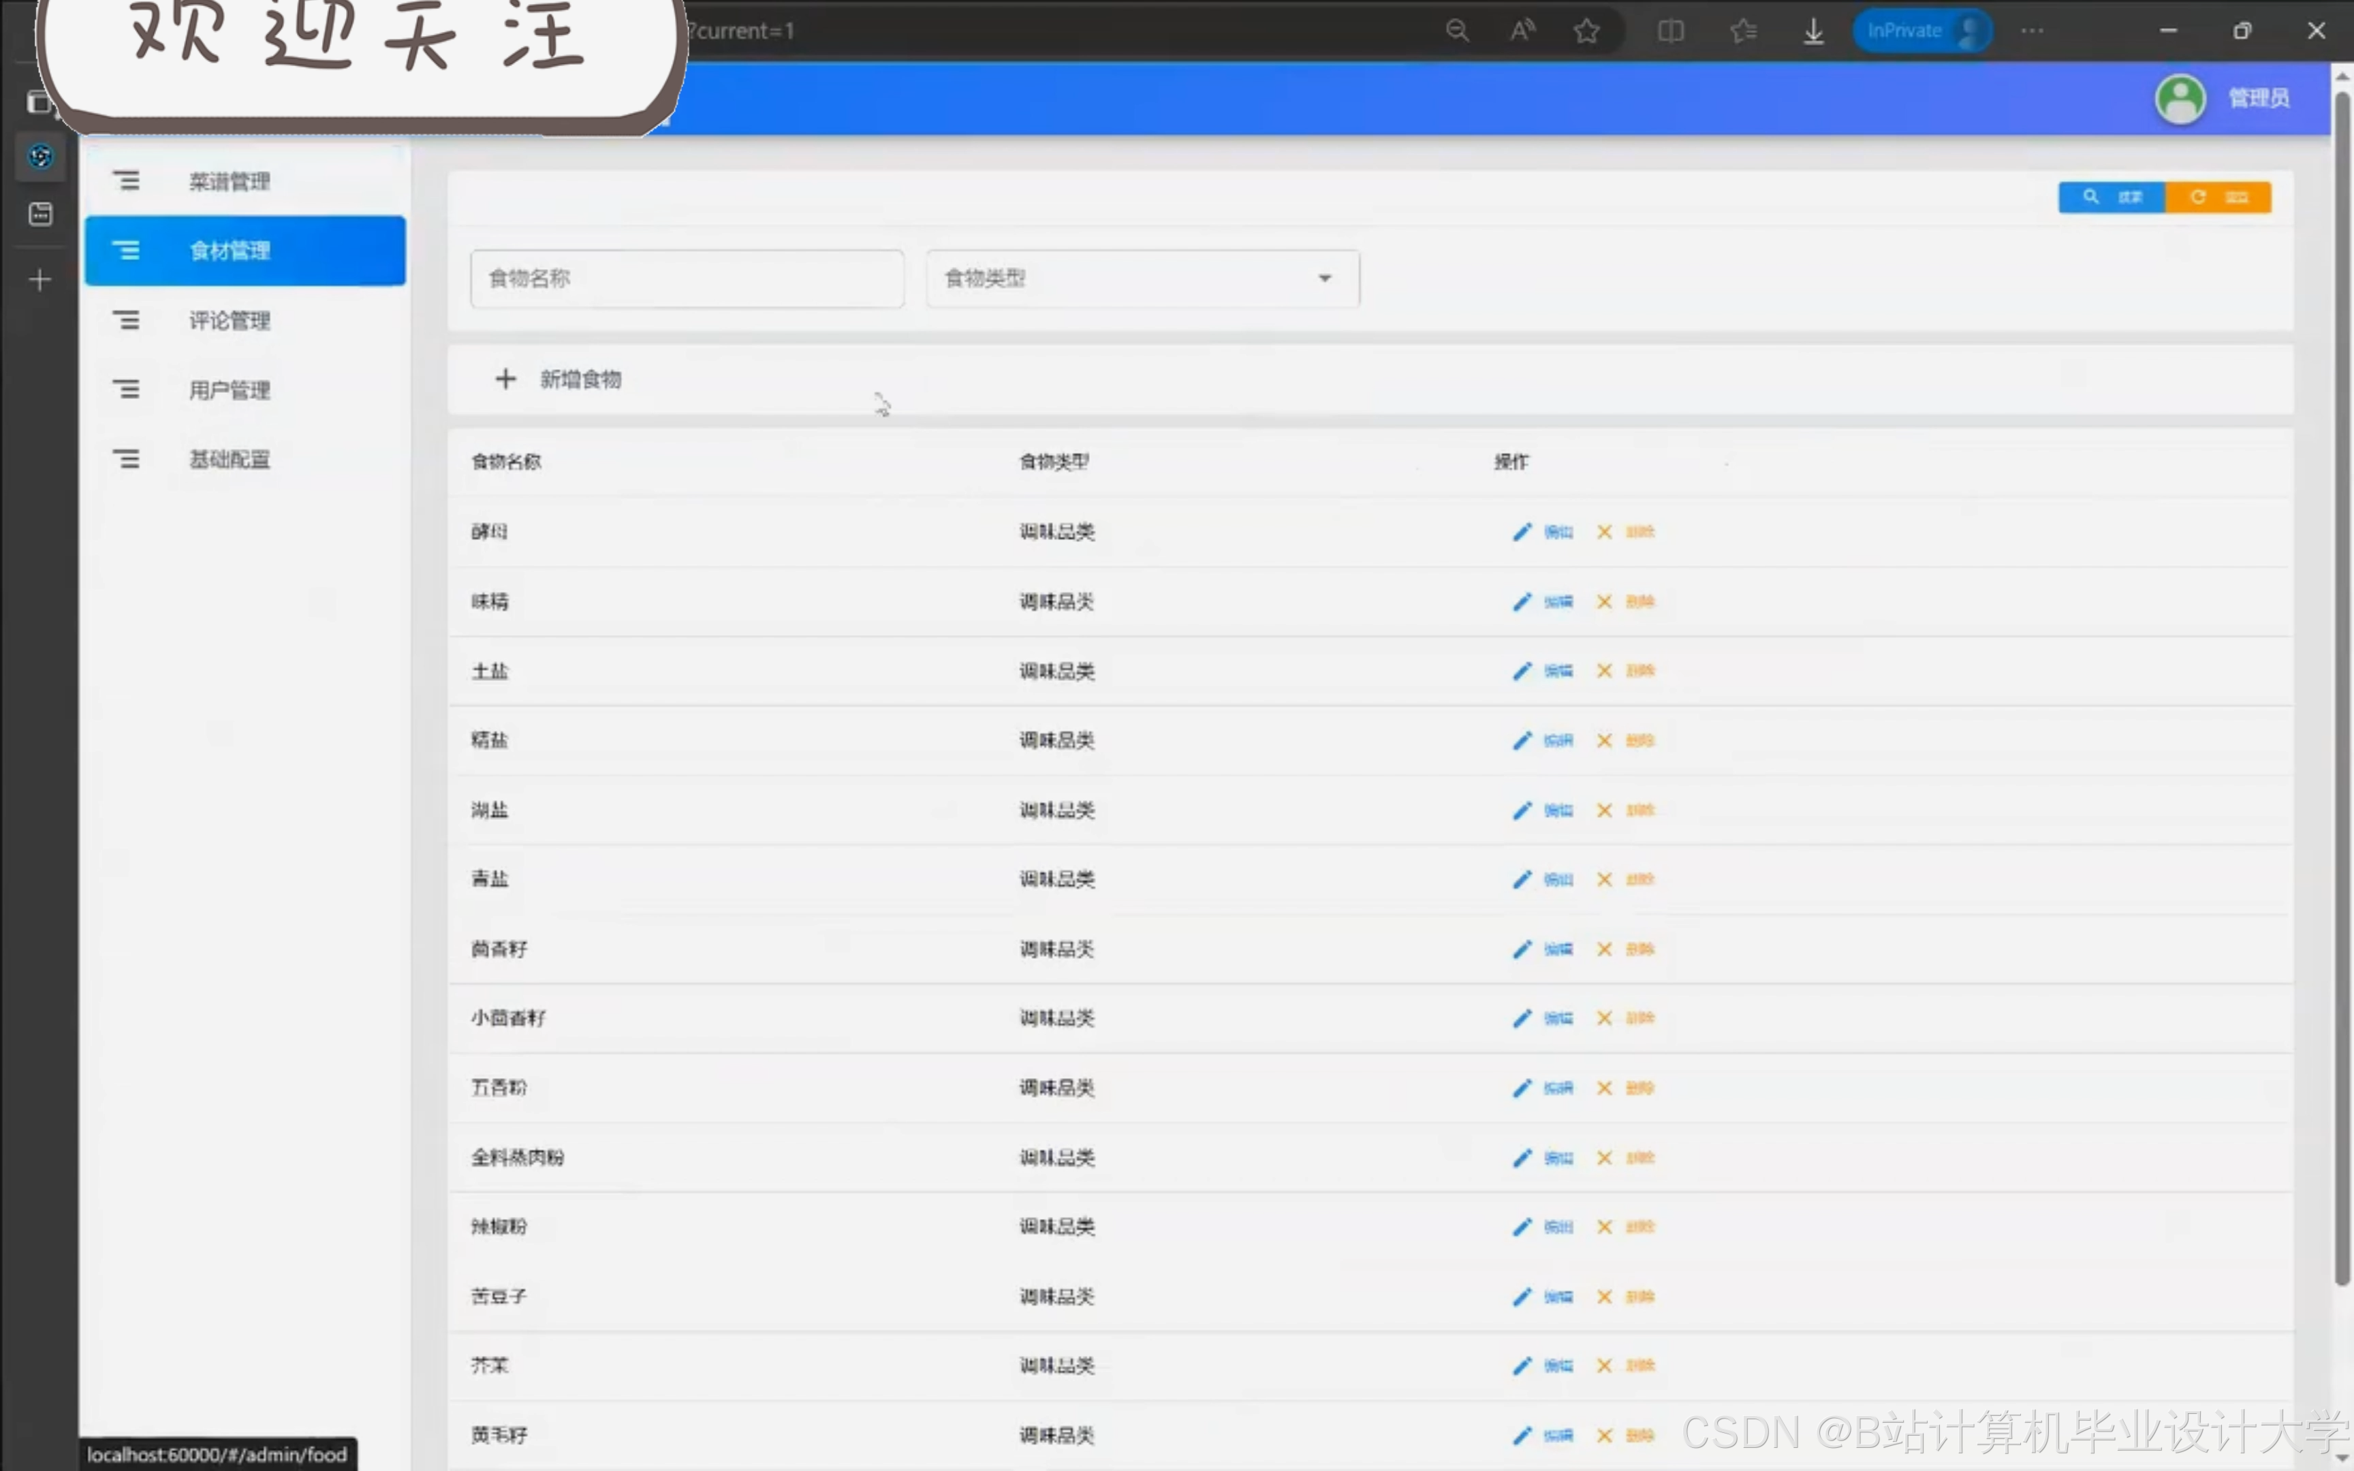The height and width of the screenshot is (1471, 2354).
Task: Click the plus icon beside 新增食物
Action: click(x=505, y=379)
